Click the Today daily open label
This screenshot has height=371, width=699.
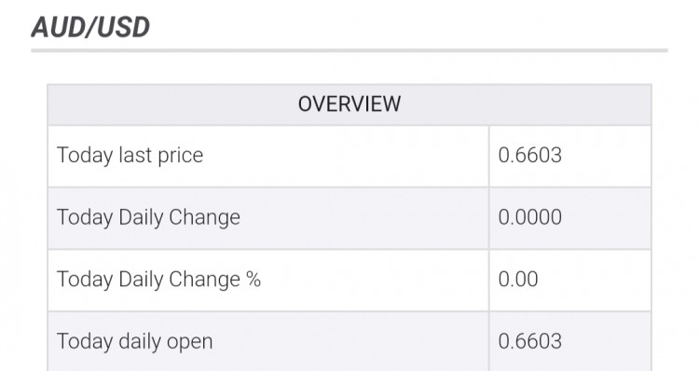click(x=134, y=341)
